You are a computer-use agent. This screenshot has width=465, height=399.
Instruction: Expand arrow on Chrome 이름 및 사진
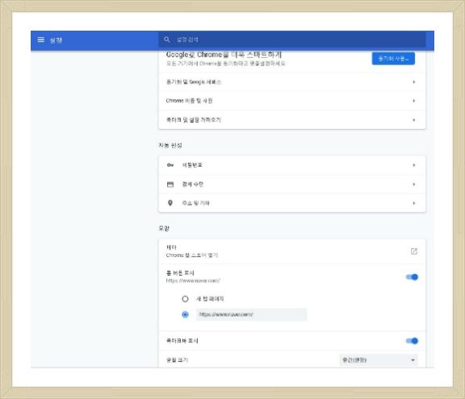click(x=413, y=101)
